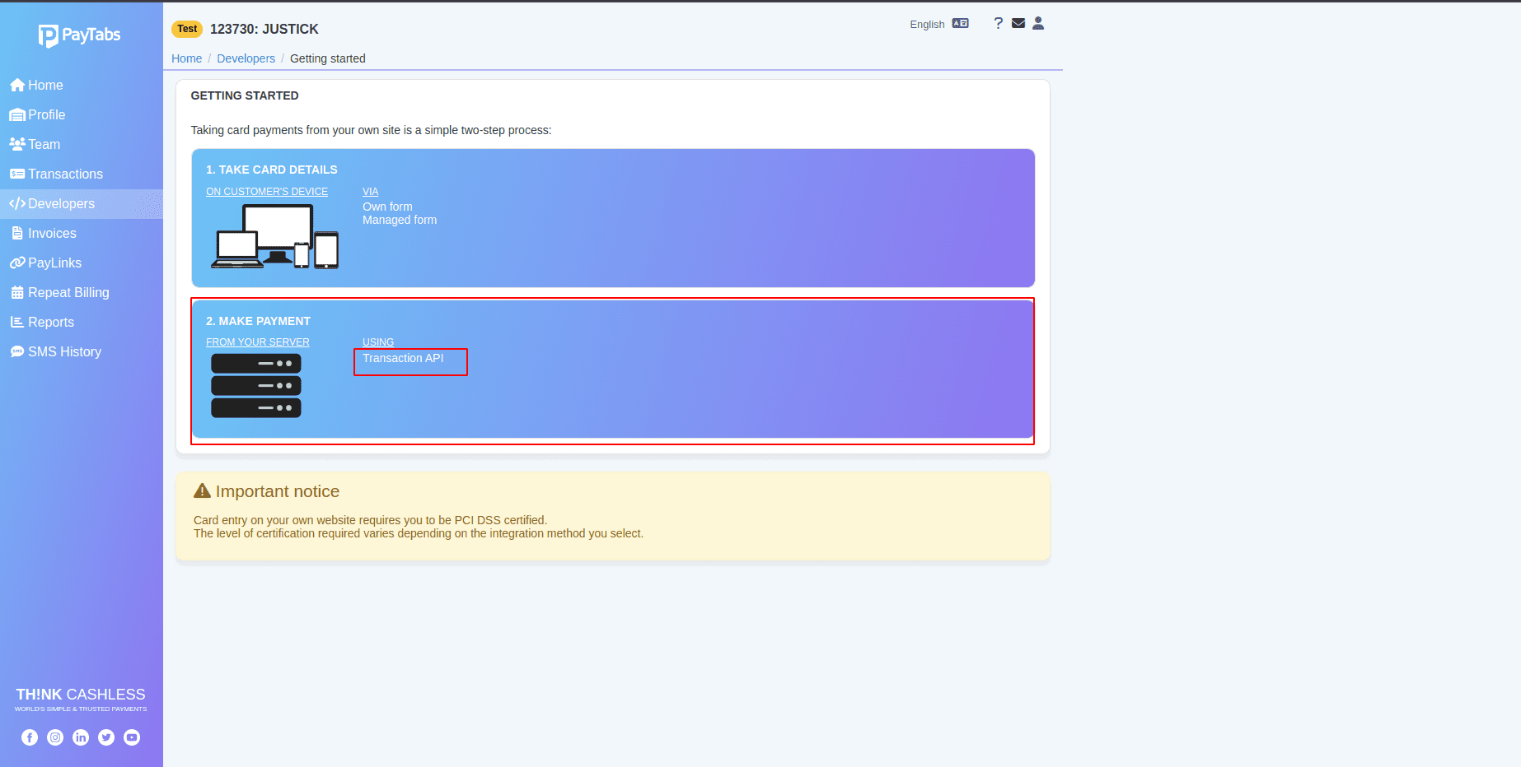Click the Team people icon in sidebar

pos(17,144)
